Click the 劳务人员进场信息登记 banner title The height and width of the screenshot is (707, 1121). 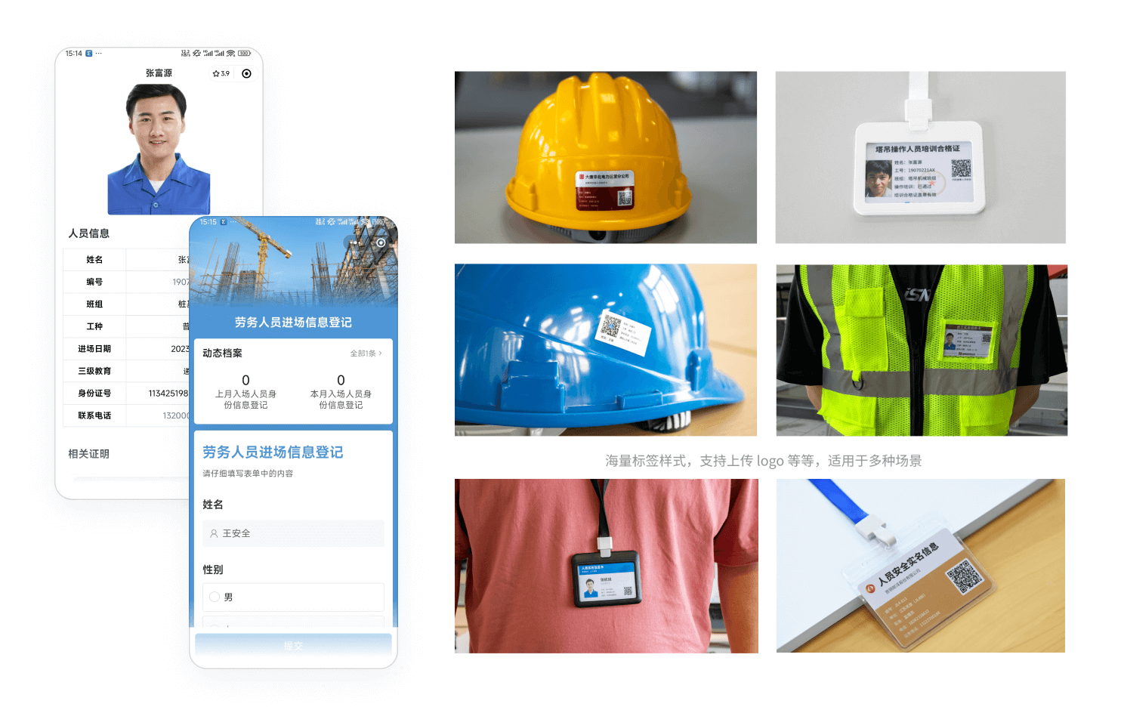[293, 323]
